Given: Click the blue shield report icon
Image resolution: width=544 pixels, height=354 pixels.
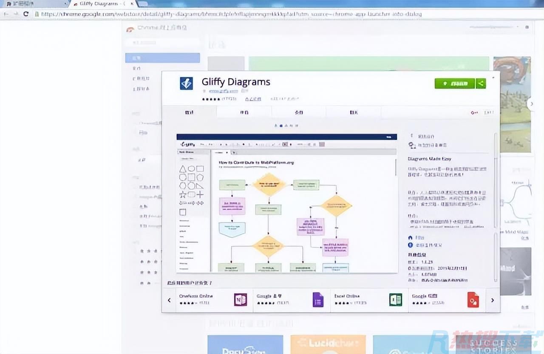Looking at the screenshot, I should (x=411, y=245).
